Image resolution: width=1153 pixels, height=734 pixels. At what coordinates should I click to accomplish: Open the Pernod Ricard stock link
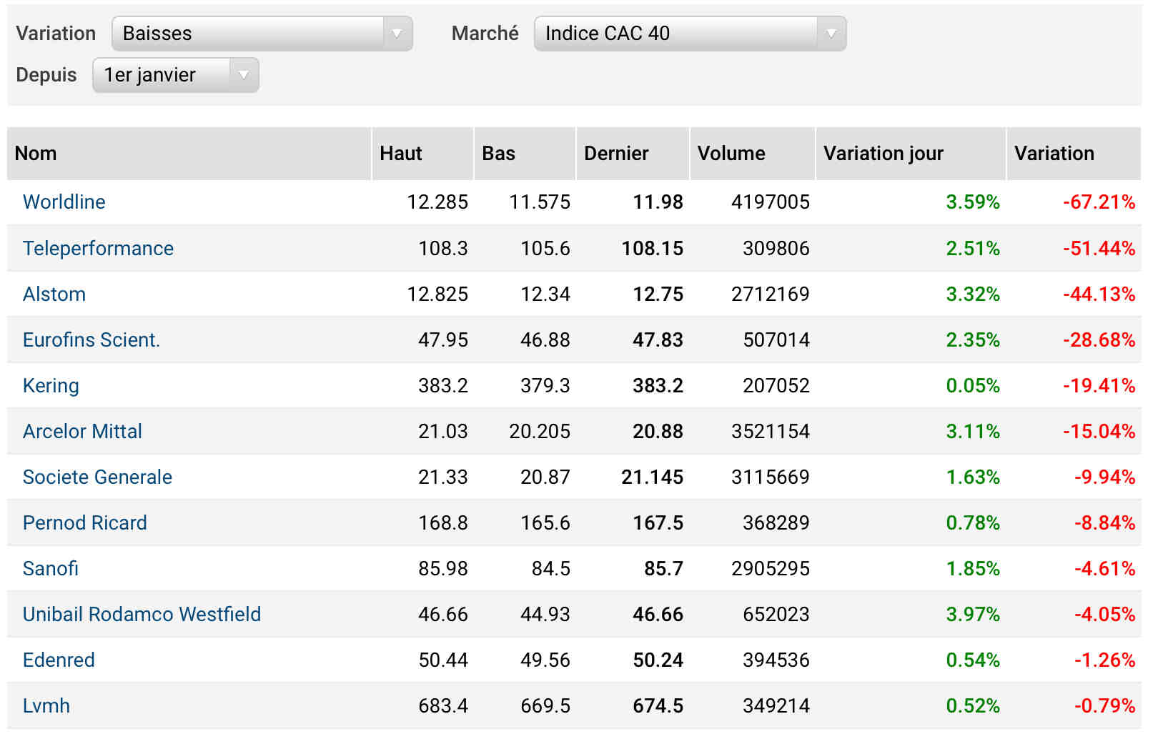(85, 522)
